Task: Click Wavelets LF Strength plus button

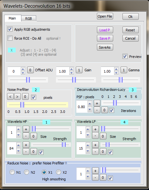Action: pyautogui.click(x=95, y=145)
